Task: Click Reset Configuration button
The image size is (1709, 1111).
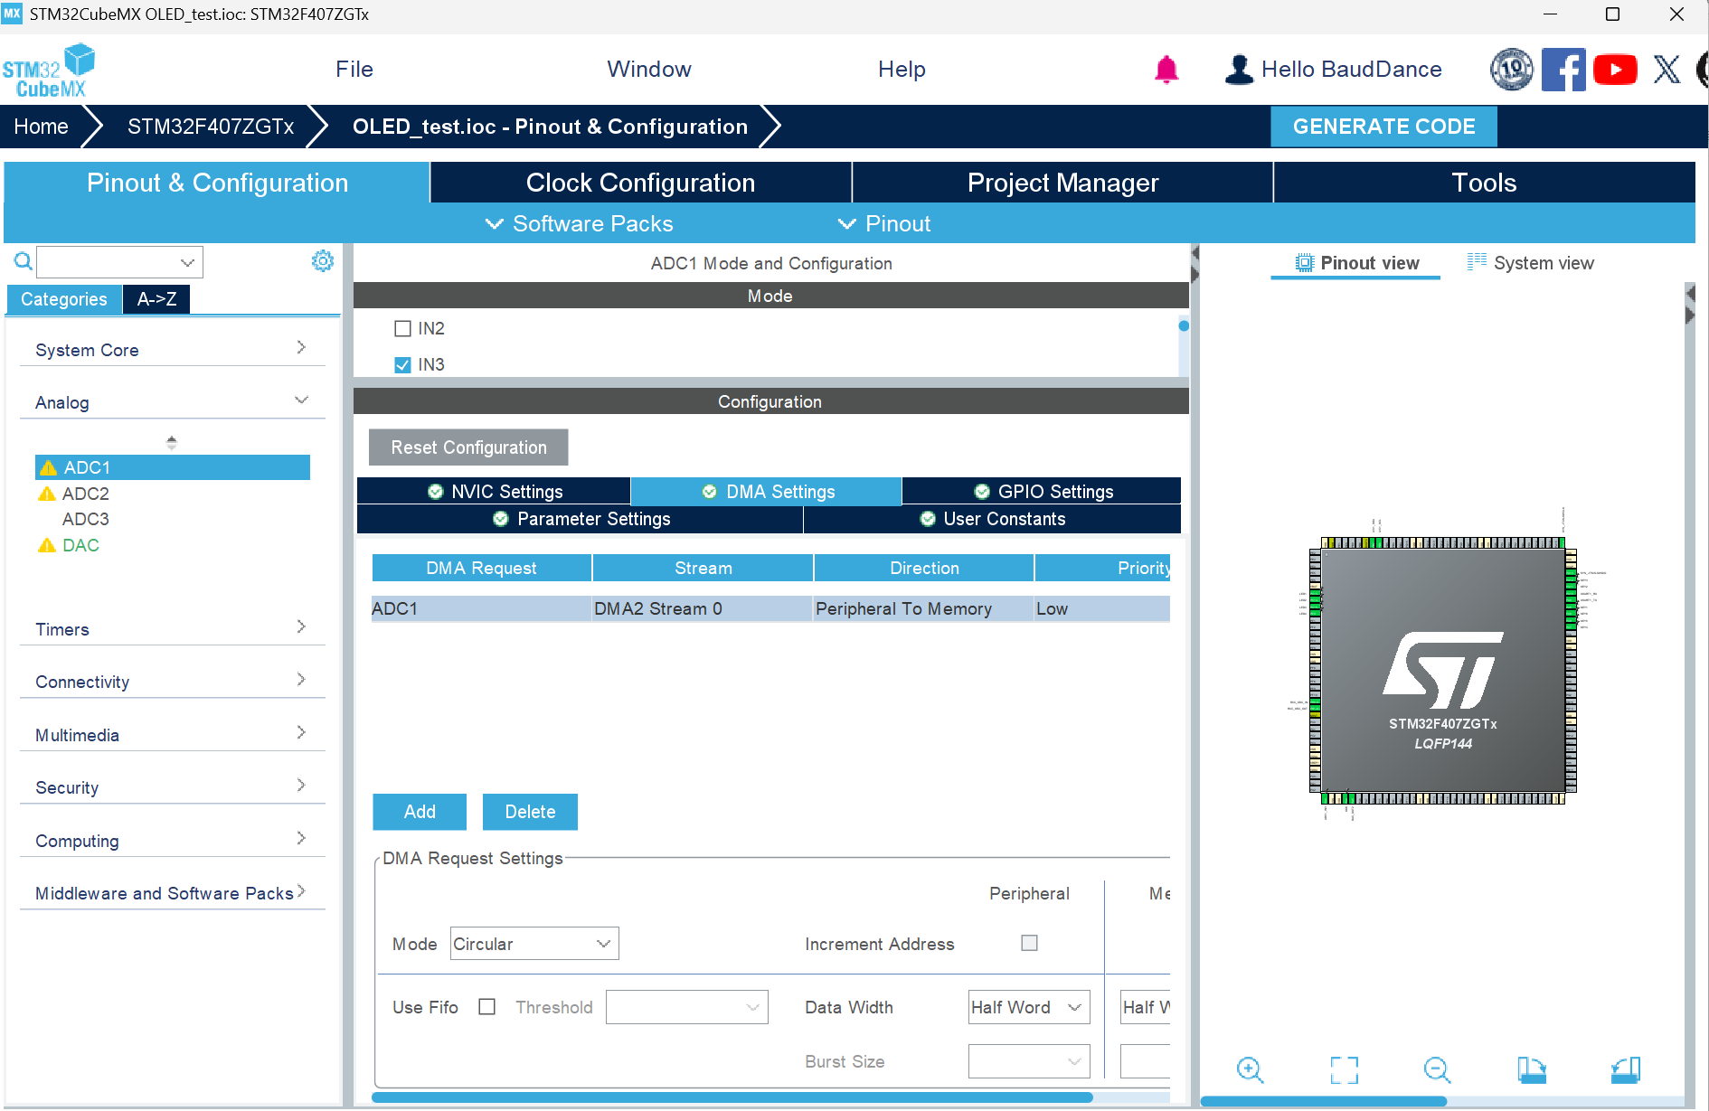Action: 468,447
